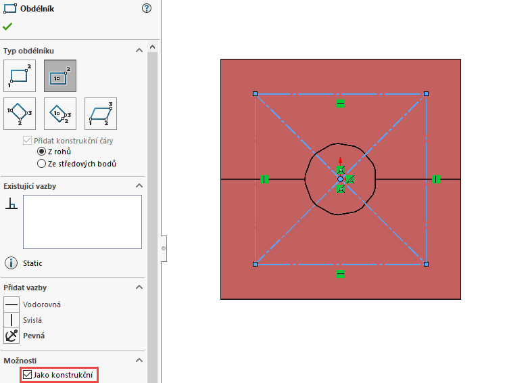Viewport: 507px width, 383px height.
Task: Select the bottom-right rectangle corner point
Action: click(426, 265)
